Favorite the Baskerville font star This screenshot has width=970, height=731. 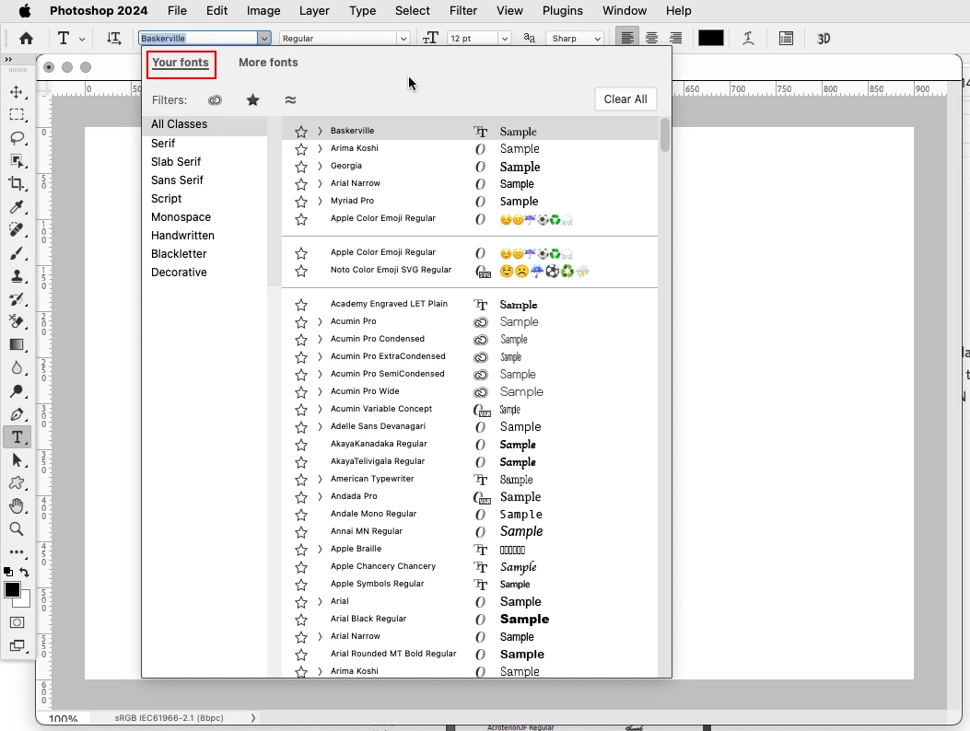tap(301, 132)
